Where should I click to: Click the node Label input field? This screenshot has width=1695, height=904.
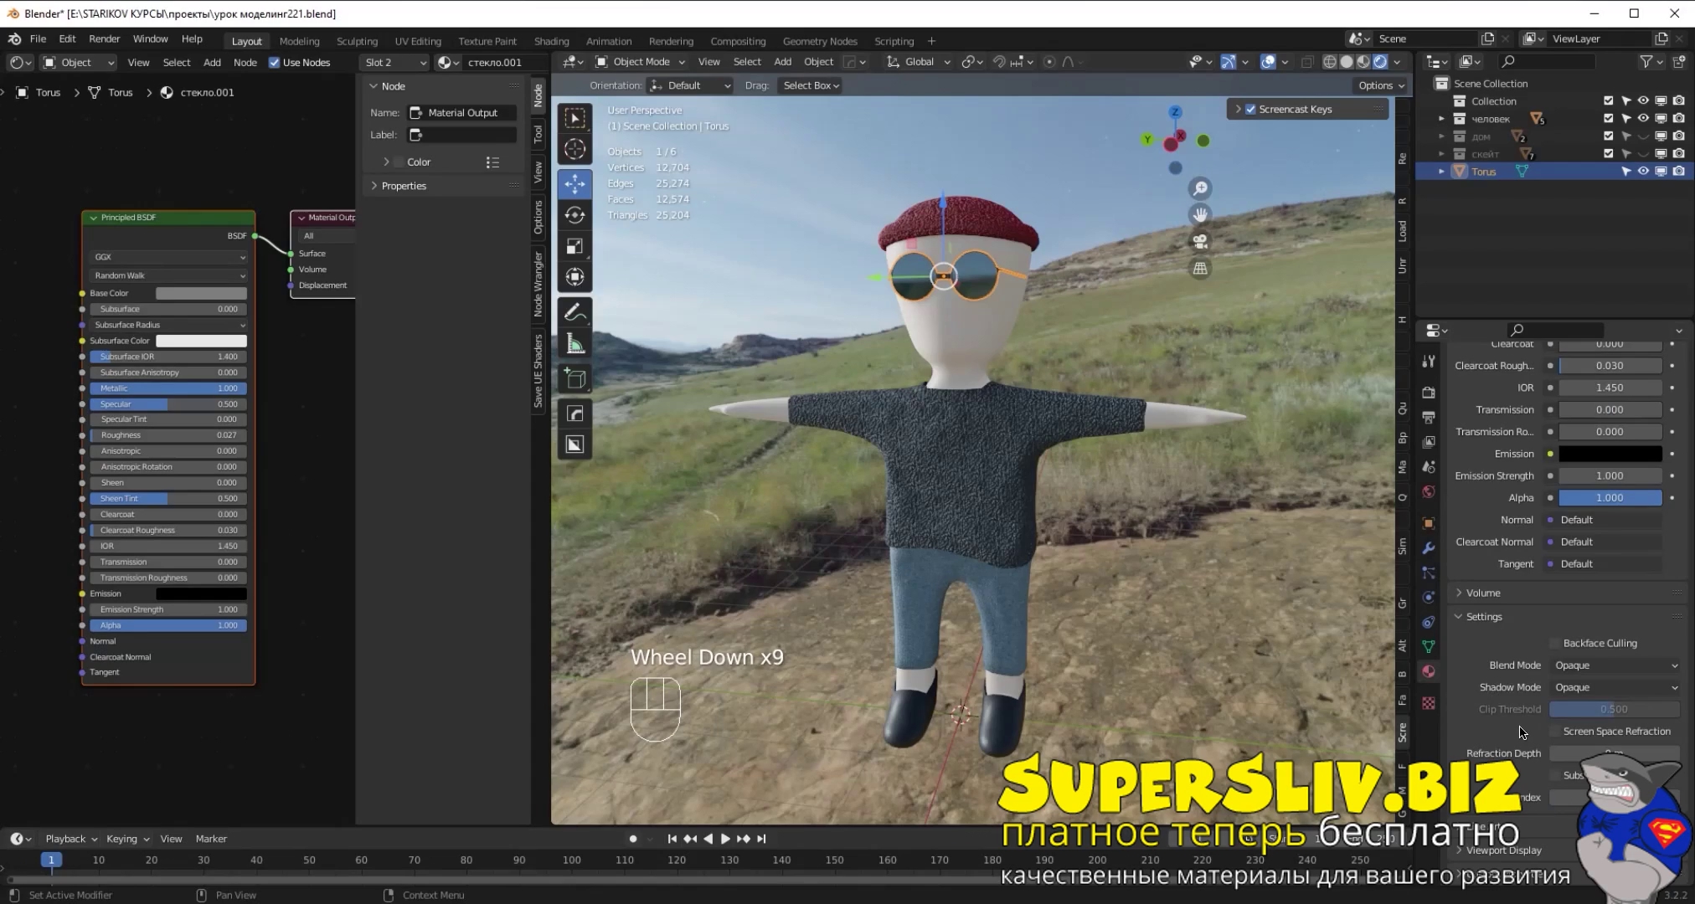coord(462,135)
